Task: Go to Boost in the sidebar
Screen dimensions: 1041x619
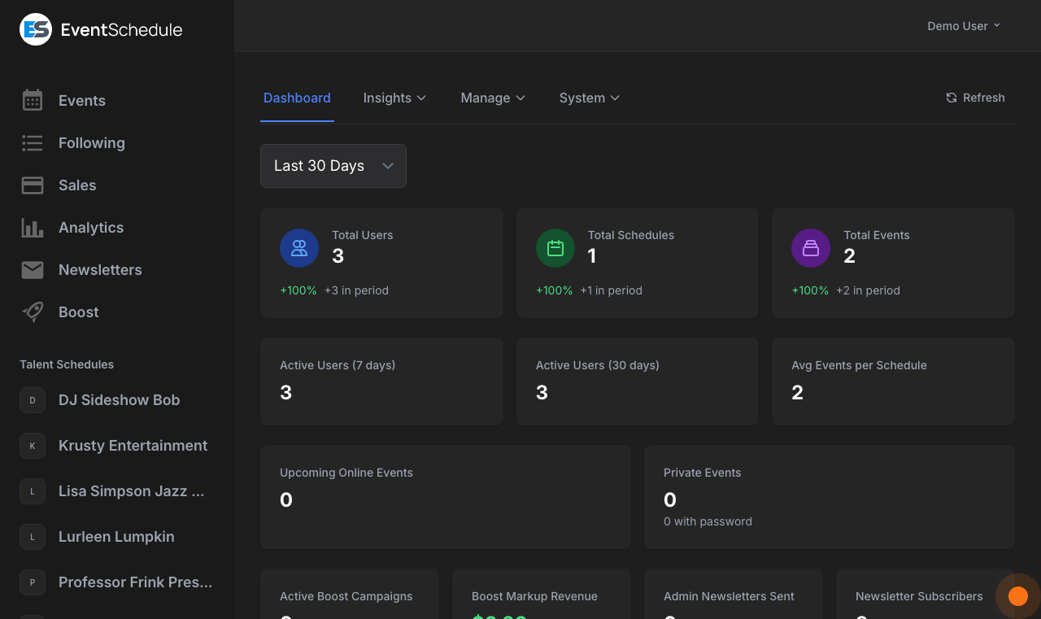Action: [79, 312]
